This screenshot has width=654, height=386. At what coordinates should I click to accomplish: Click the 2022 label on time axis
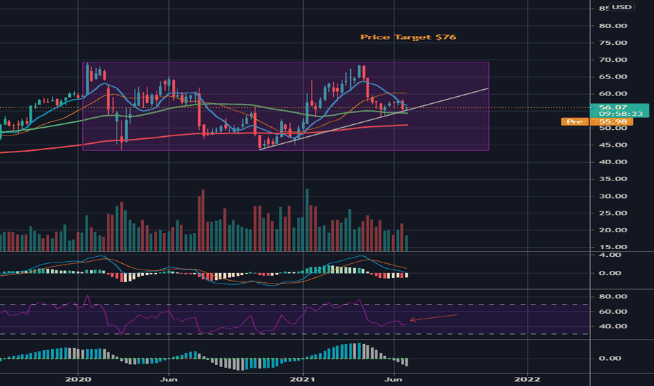click(527, 379)
